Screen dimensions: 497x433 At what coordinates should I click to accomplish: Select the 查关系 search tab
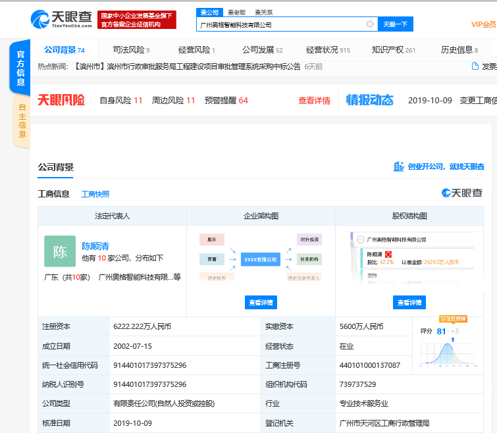(x=264, y=13)
